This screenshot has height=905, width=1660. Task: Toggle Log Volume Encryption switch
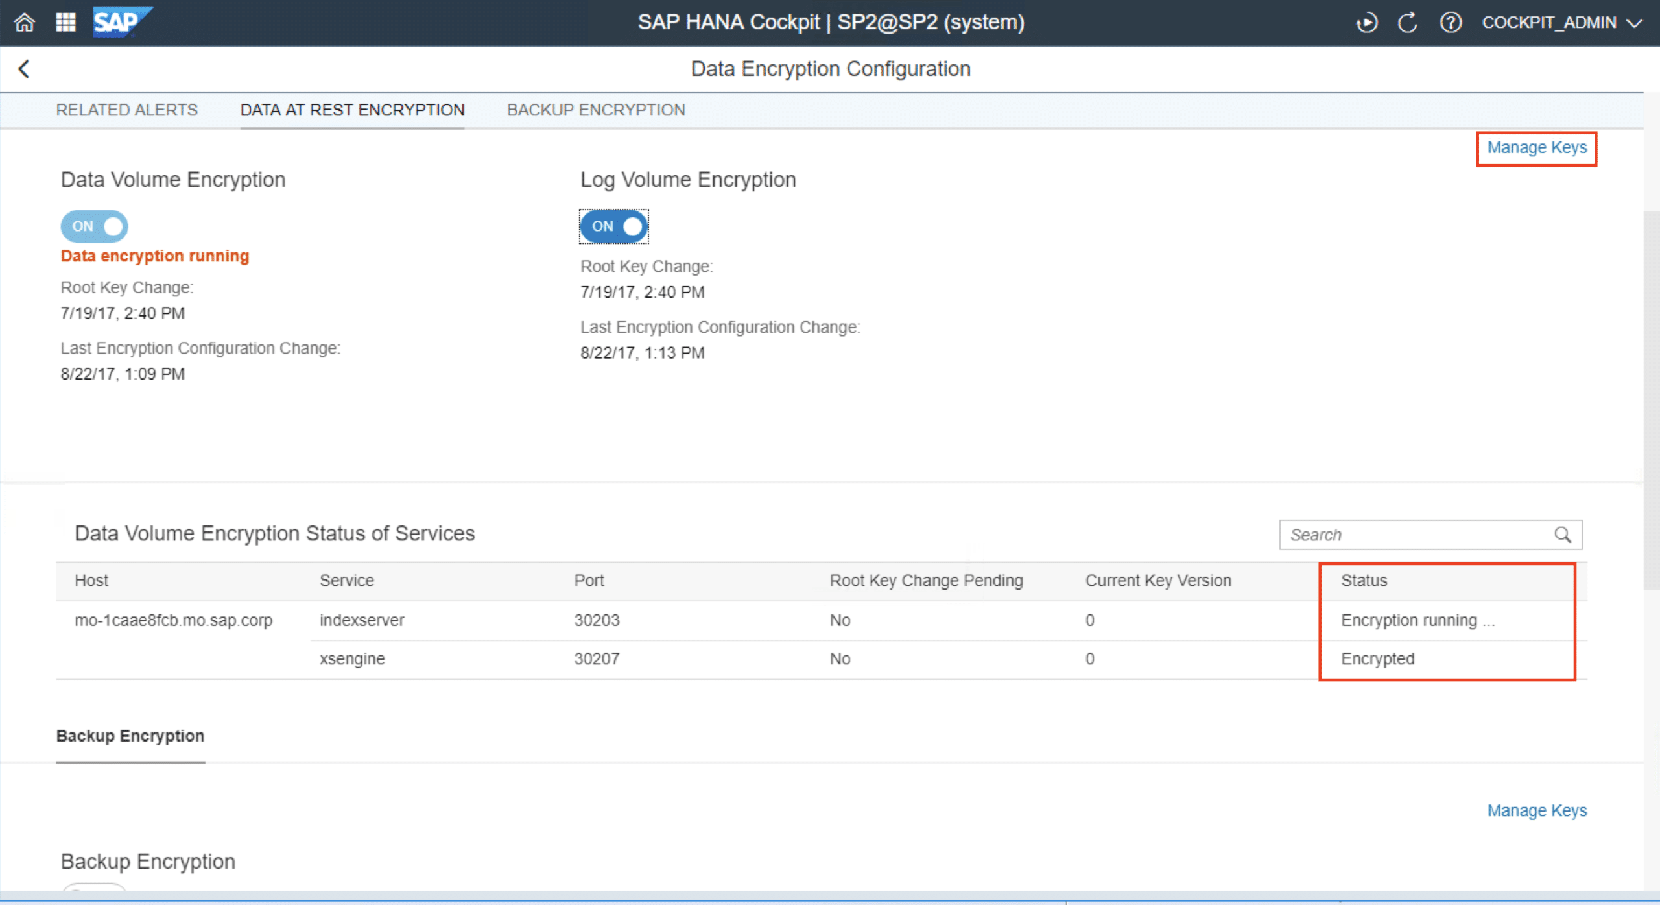point(613,226)
